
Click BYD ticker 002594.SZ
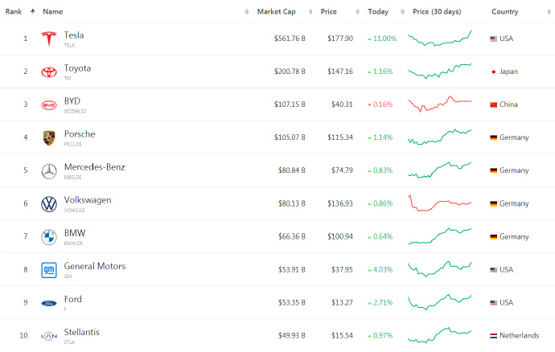(75, 112)
